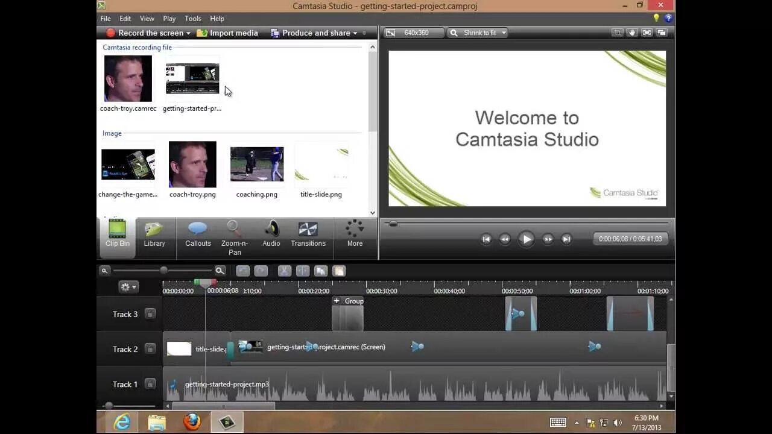The image size is (772, 434).
Task: Open Firefox from the taskbar
Action: point(192,422)
